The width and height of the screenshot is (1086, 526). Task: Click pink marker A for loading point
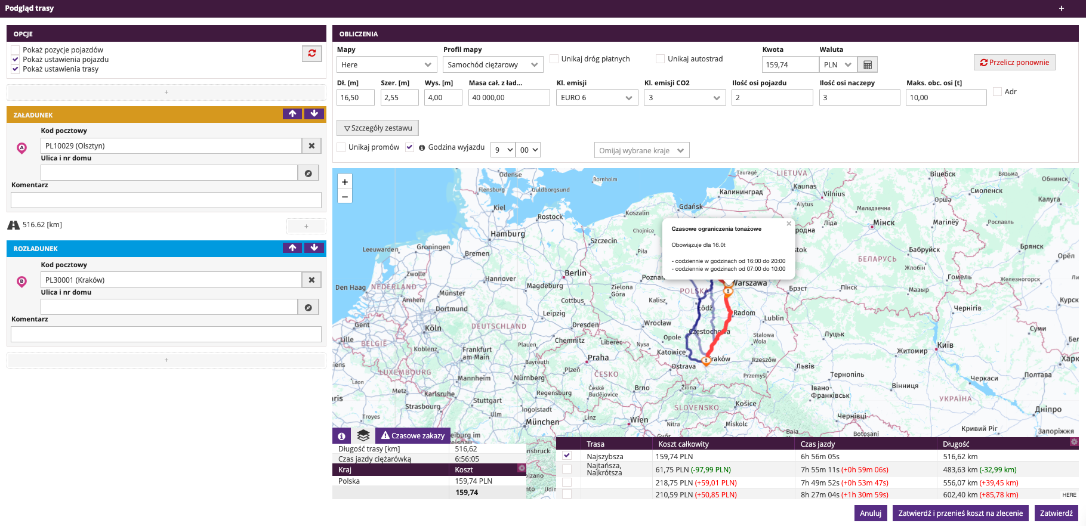(22, 148)
